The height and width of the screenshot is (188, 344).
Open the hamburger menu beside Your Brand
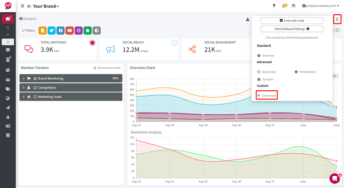(x=23, y=6)
